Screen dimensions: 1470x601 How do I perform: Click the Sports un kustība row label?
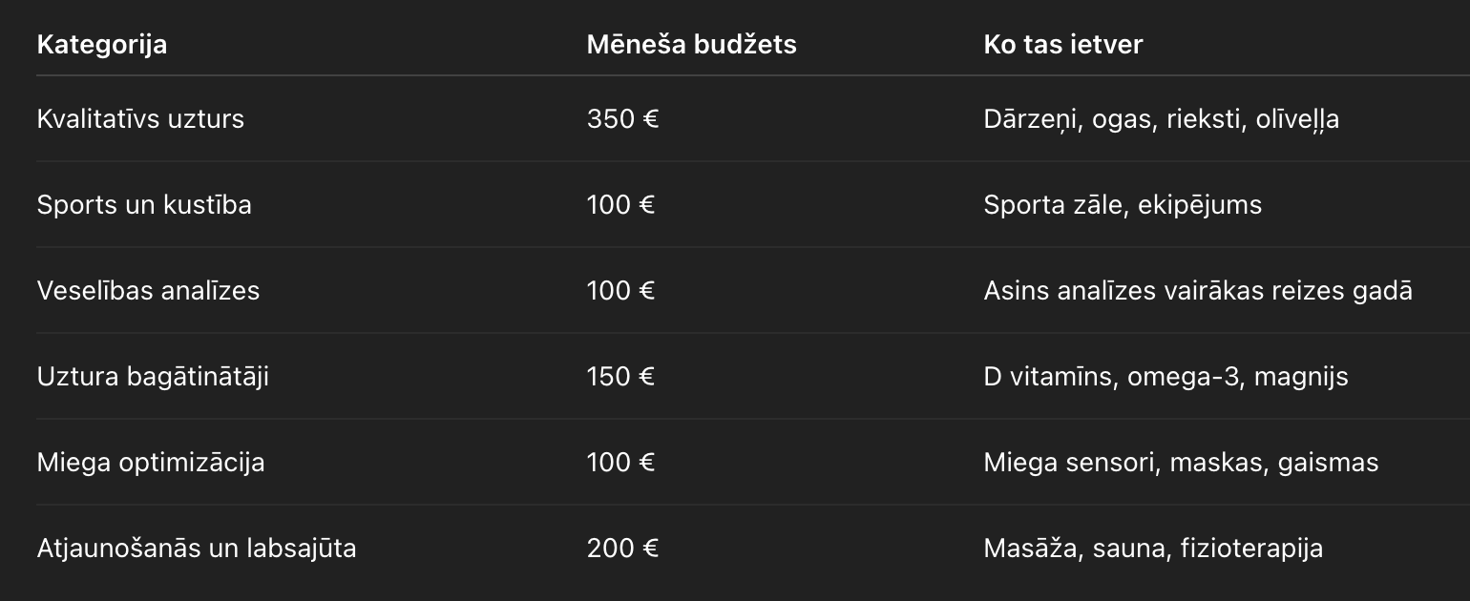[x=144, y=205]
